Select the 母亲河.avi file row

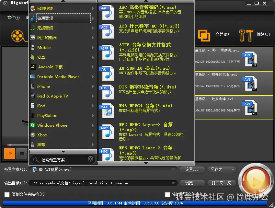pos(234,59)
